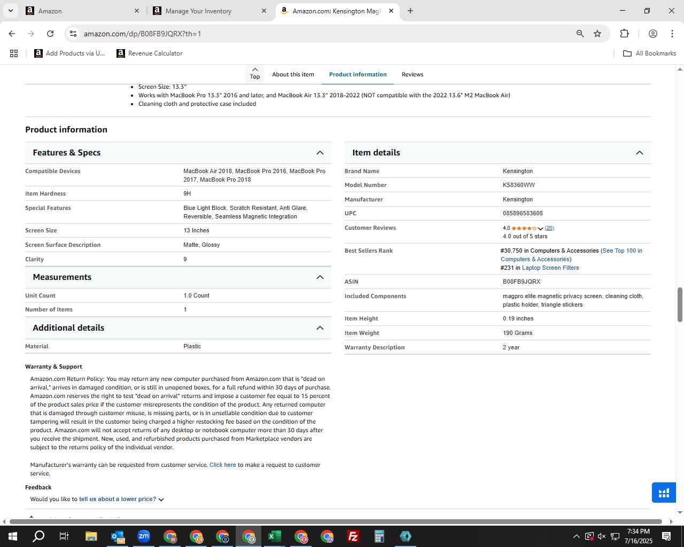Screen dimensions: 684x547
Task: Click the blue floating widget button
Action: [664, 493]
